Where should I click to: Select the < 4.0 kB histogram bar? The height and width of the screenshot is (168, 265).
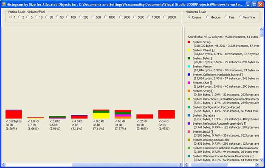pyautogui.click(x=79, y=117)
